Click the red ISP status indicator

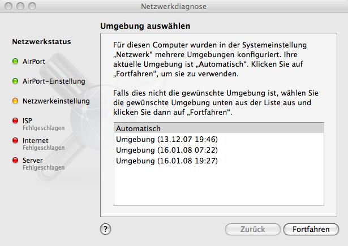point(15,120)
